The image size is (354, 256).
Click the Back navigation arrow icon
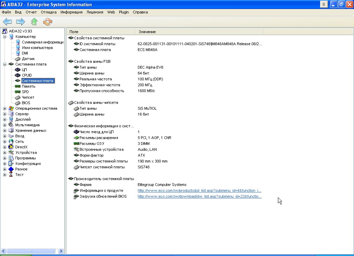[x=7, y=22]
